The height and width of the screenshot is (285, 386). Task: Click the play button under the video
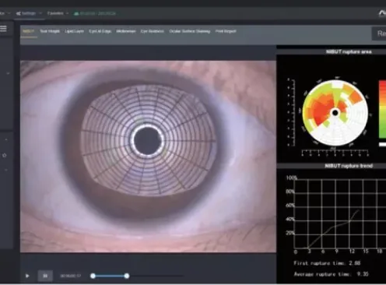[27, 276]
